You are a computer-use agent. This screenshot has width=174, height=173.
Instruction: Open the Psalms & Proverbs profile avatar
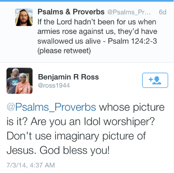(x=24, y=17)
